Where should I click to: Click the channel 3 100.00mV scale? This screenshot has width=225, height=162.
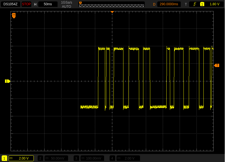pos(94,158)
